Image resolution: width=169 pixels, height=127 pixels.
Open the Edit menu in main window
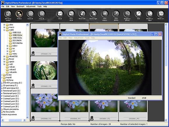8,6
